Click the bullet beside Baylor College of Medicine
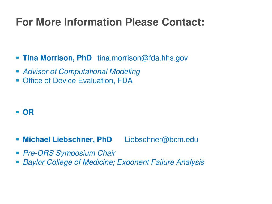The image size is (272, 204). pyautogui.click(x=18, y=162)
